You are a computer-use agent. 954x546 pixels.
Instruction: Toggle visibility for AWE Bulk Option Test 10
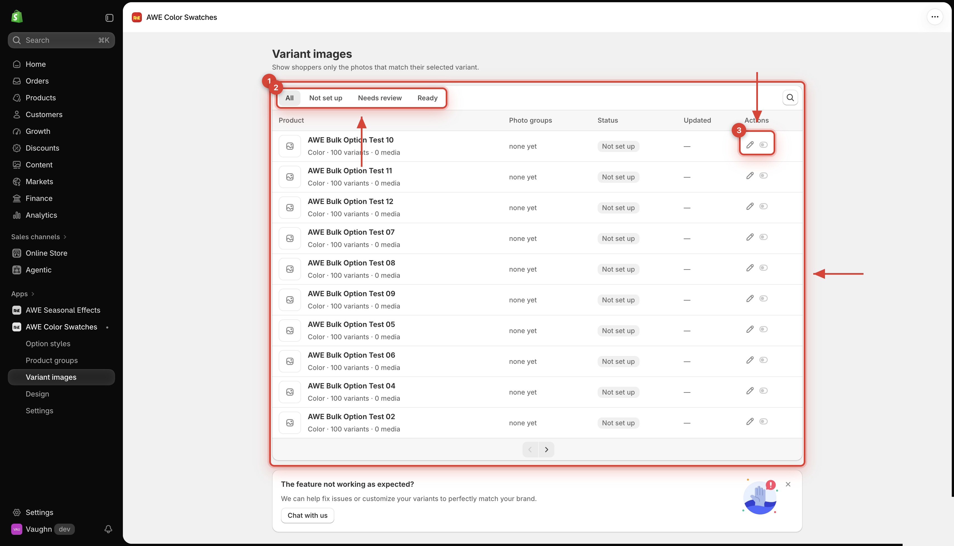(763, 145)
